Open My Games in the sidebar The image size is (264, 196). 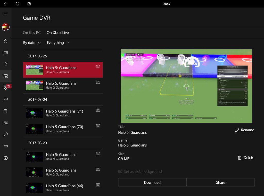click(x=6, y=53)
